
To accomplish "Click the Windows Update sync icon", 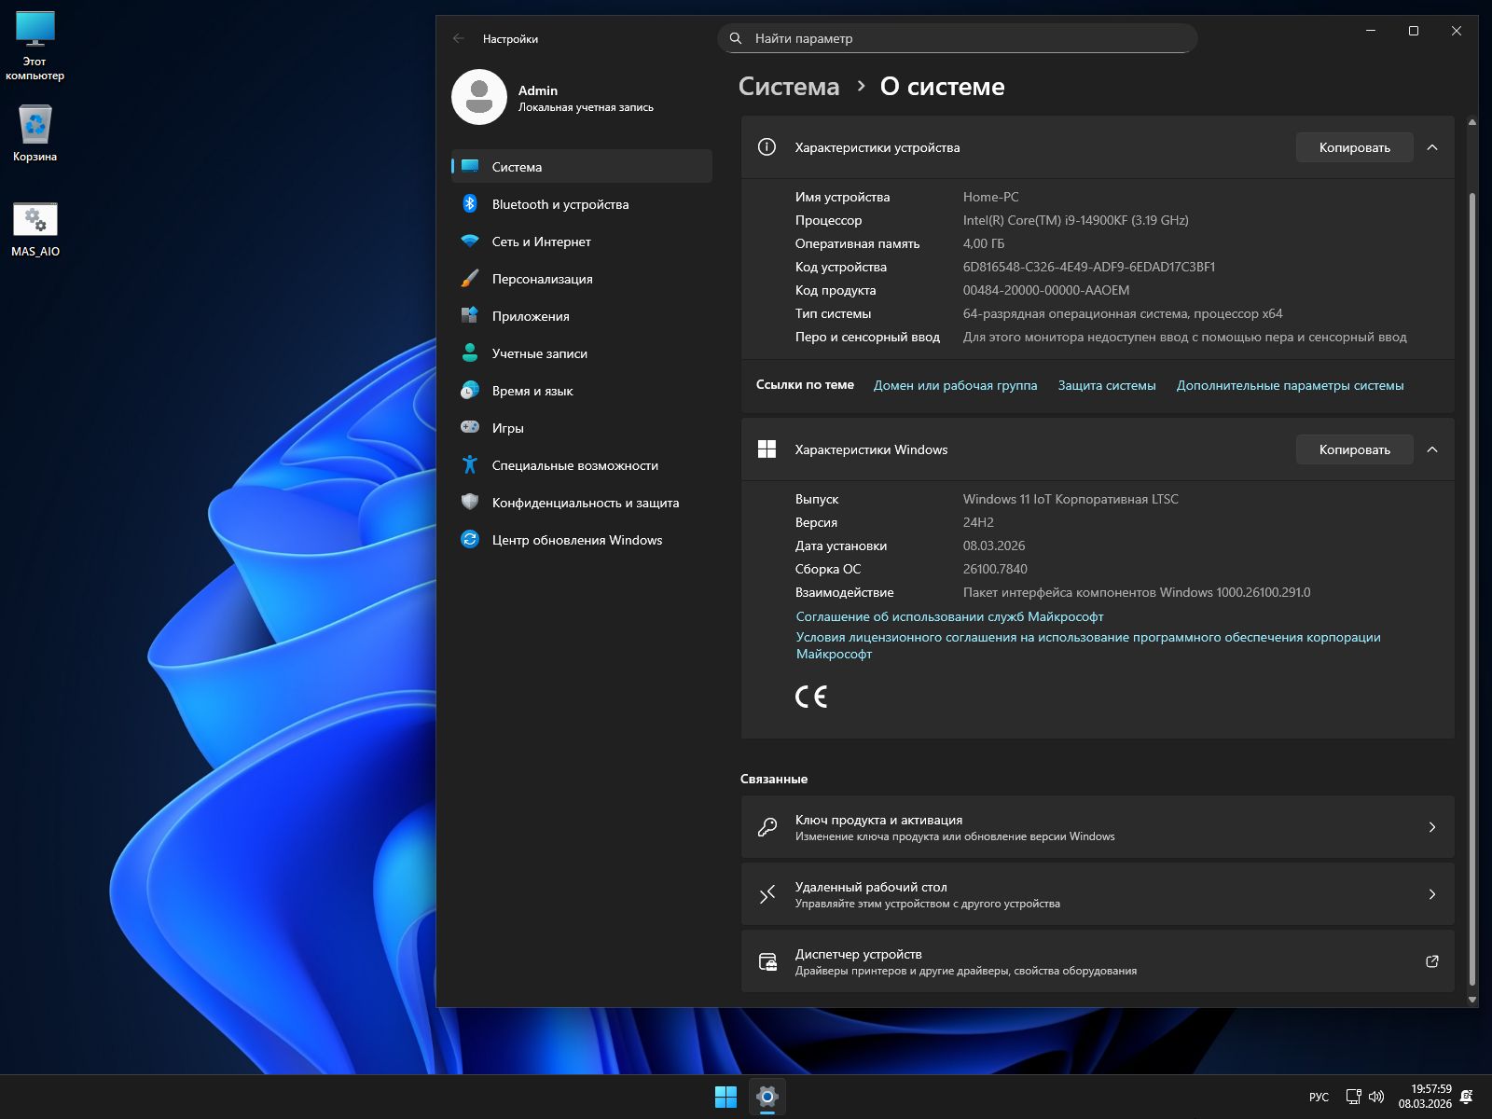I will tap(470, 540).
